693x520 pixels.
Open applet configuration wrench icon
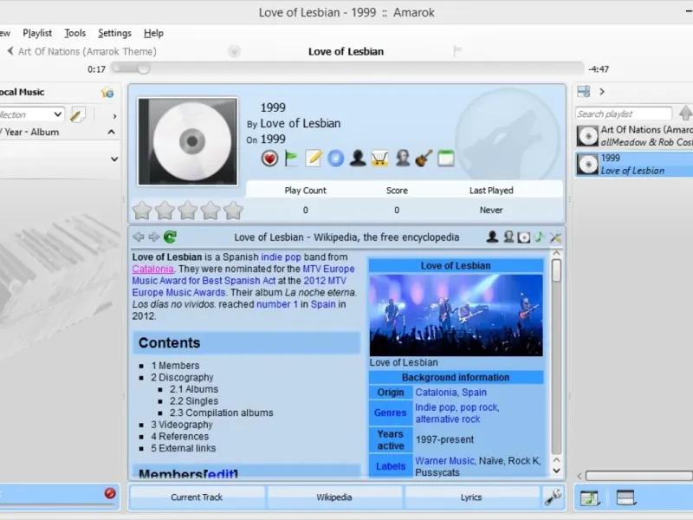[x=553, y=497]
